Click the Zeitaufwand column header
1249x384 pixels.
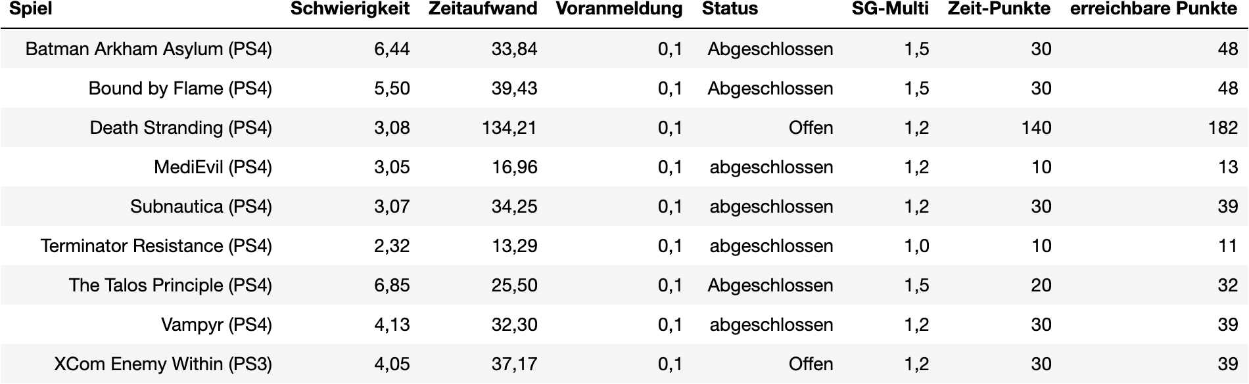click(x=483, y=9)
